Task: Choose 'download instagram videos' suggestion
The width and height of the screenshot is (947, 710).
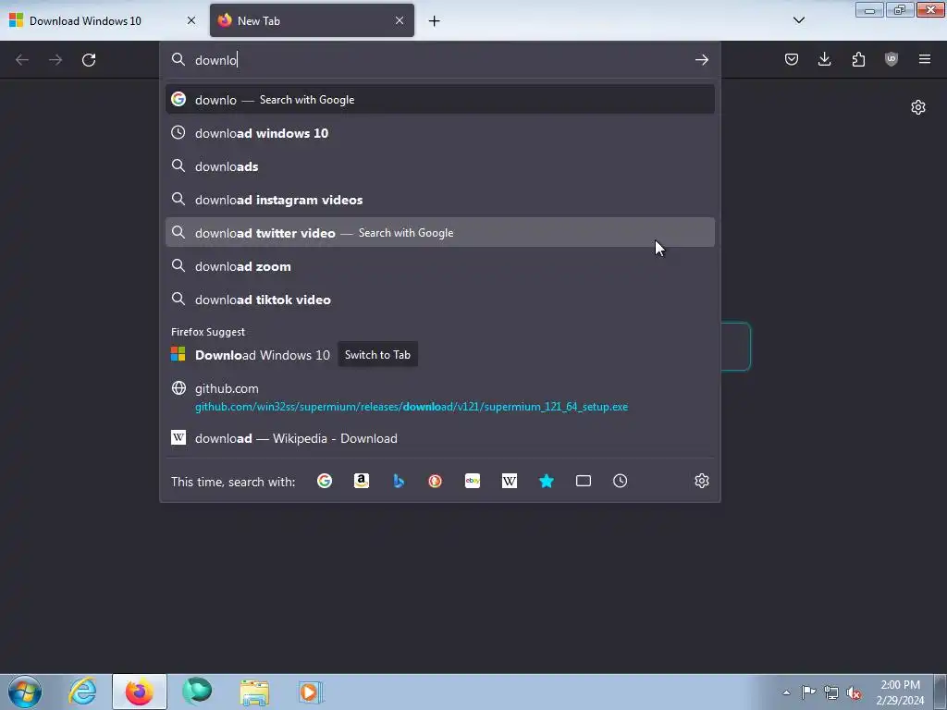Action: (x=439, y=200)
